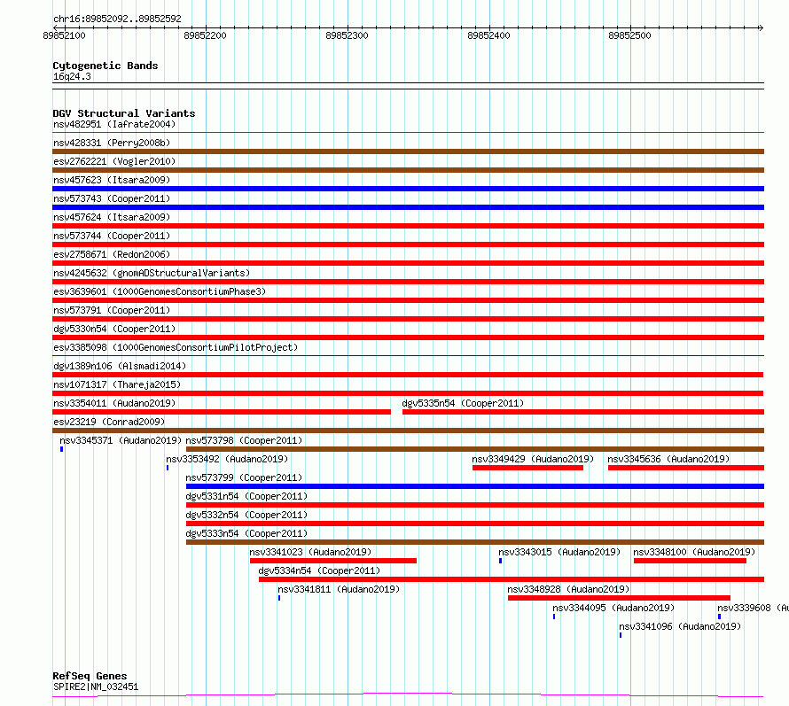This screenshot has width=789, height=706.
Task: Select the dgv5335n54 (Cooper2011) label
Action: (x=463, y=403)
